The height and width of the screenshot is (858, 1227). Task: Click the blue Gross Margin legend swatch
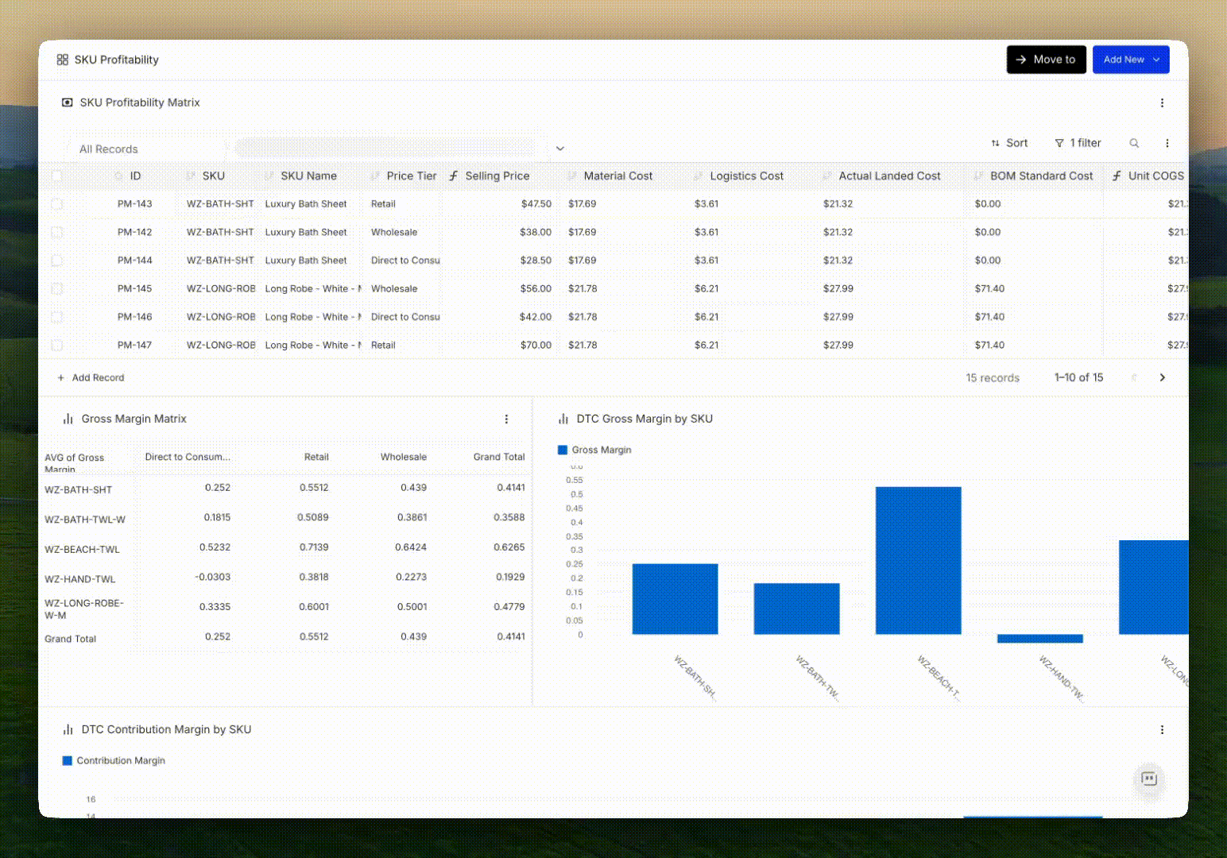click(563, 450)
